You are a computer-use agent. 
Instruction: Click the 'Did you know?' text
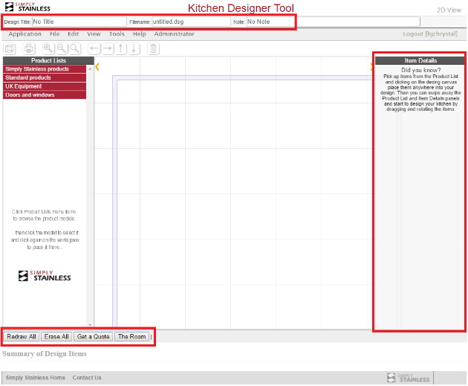[421, 70]
